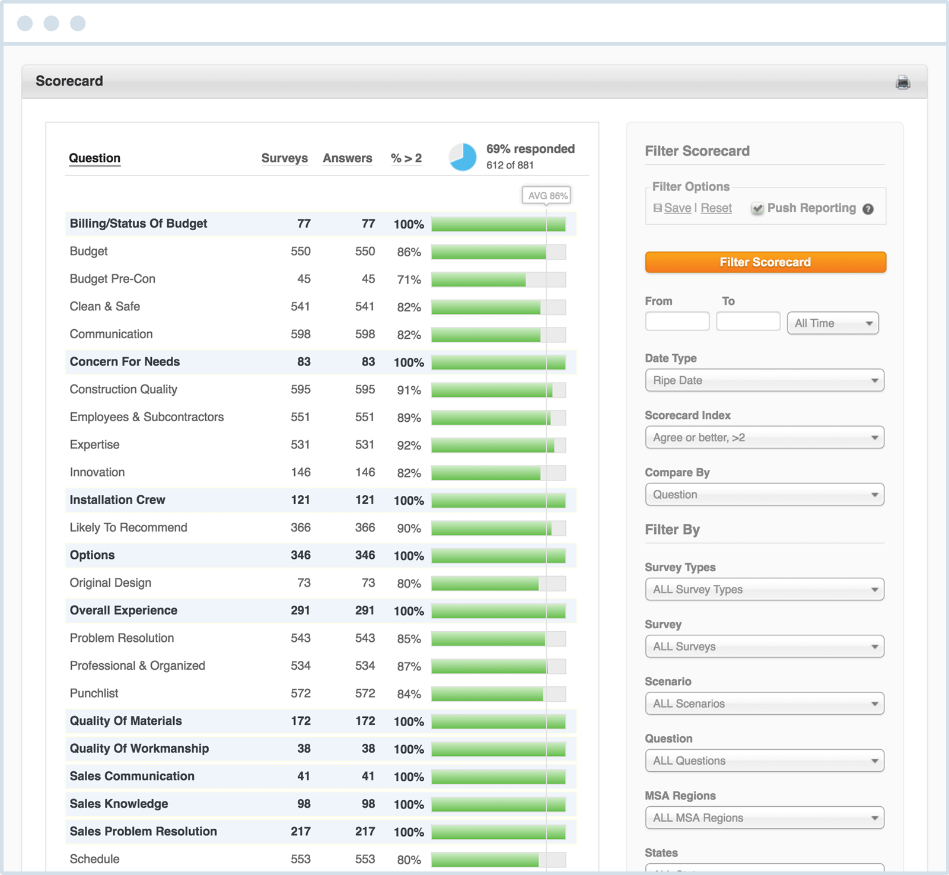The width and height of the screenshot is (949, 875).
Task: Open the ALL MSA Regions dropdown
Action: pyautogui.click(x=765, y=817)
